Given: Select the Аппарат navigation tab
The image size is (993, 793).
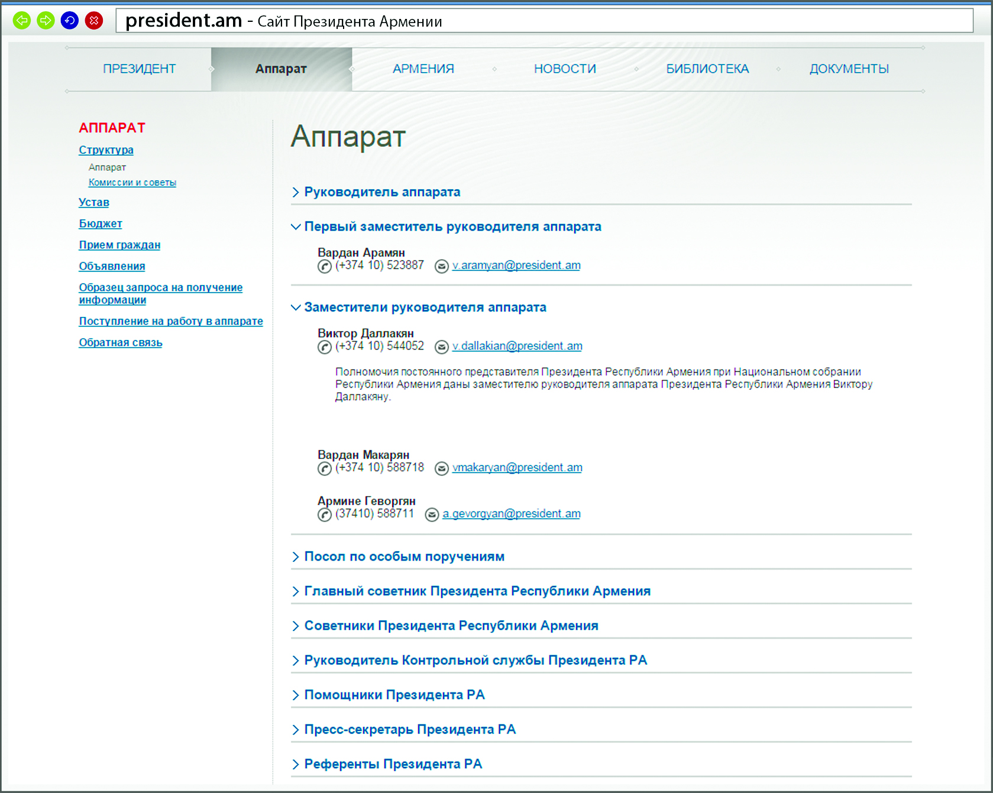Looking at the screenshot, I should 281,69.
